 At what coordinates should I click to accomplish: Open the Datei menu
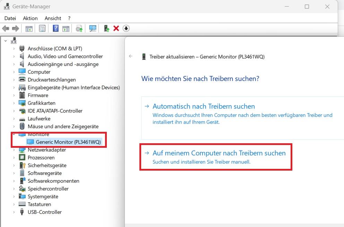tap(10, 18)
